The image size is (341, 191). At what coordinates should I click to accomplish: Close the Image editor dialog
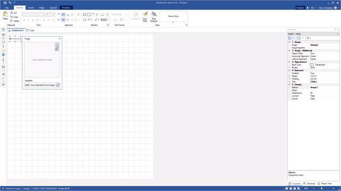pyautogui.click(x=60, y=39)
